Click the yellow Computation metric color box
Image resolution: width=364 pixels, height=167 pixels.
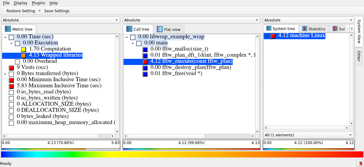pos(24,49)
